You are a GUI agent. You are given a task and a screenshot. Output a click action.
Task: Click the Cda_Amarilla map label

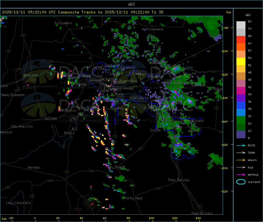(22, 126)
